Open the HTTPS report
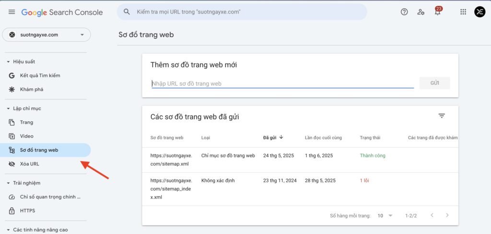This screenshot has width=491, height=234. (x=27, y=211)
